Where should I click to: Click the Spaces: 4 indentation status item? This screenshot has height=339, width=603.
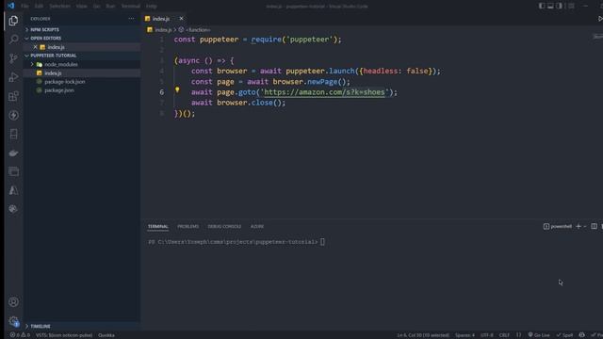click(464, 335)
